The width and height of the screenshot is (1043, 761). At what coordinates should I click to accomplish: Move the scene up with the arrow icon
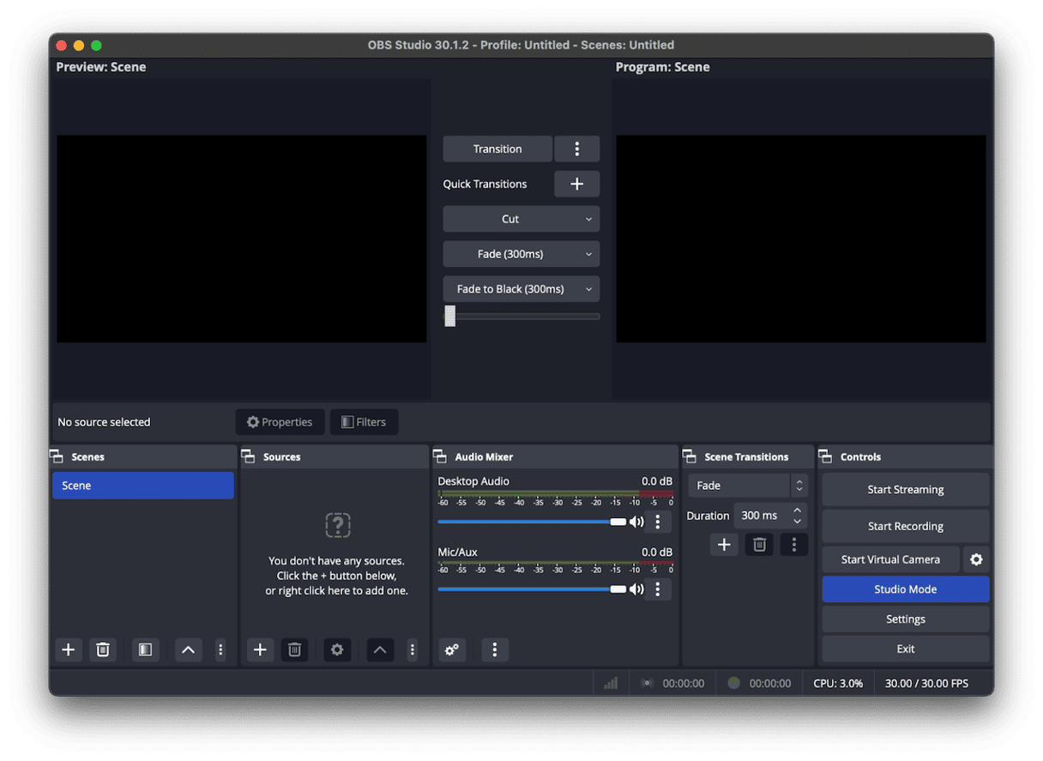(188, 649)
